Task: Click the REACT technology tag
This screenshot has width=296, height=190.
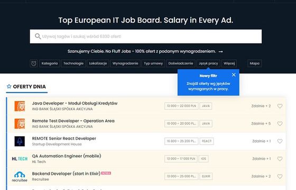Action: (x=207, y=141)
